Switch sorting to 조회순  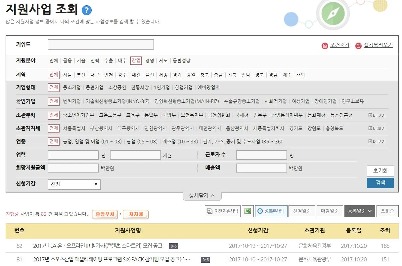click(x=387, y=211)
